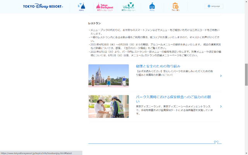Click the レストラン section heading

tap(95, 23)
